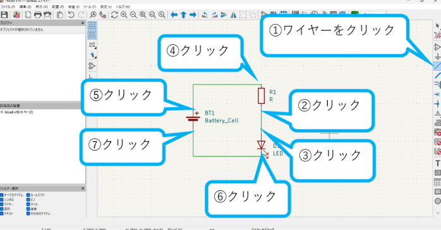
Task: Toggle the ピン filter checkbox
Action: [28, 200]
